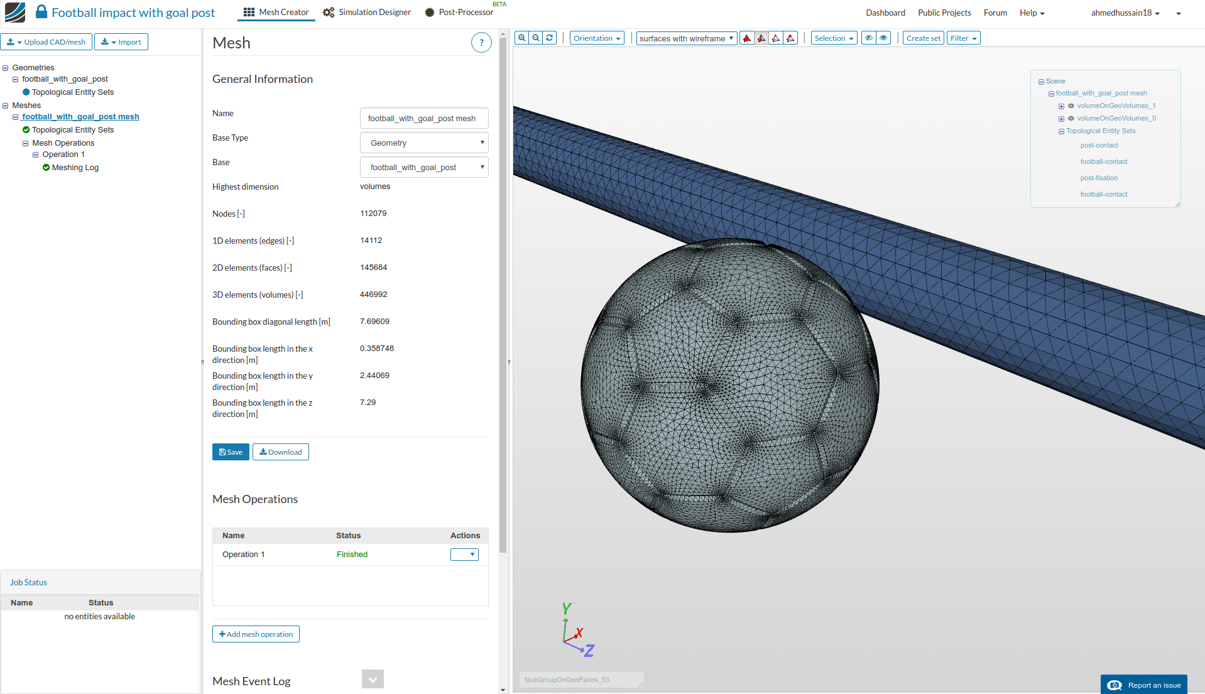The height and width of the screenshot is (694, 1205).
Task: Open the Mesh help question mark icon
Action: click(x=481, y=43)
